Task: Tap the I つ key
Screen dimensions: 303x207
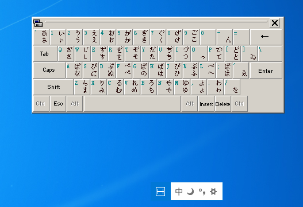Action: point(182,53)
